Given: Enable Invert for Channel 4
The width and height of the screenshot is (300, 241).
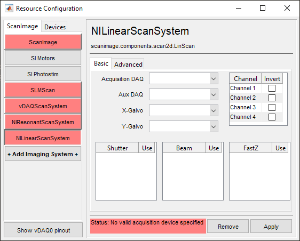Looking at the screenshot, I should click(x=272, y=117).
